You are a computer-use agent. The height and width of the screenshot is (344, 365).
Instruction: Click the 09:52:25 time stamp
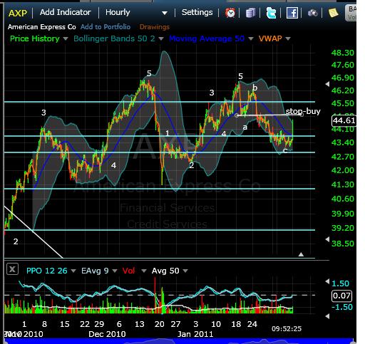[287, 329]
